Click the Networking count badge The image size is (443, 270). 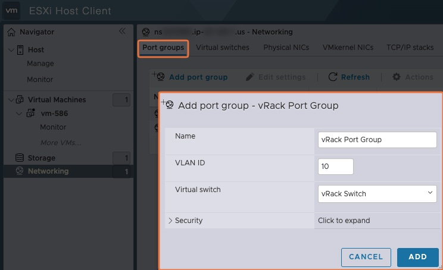pos(121,171)
